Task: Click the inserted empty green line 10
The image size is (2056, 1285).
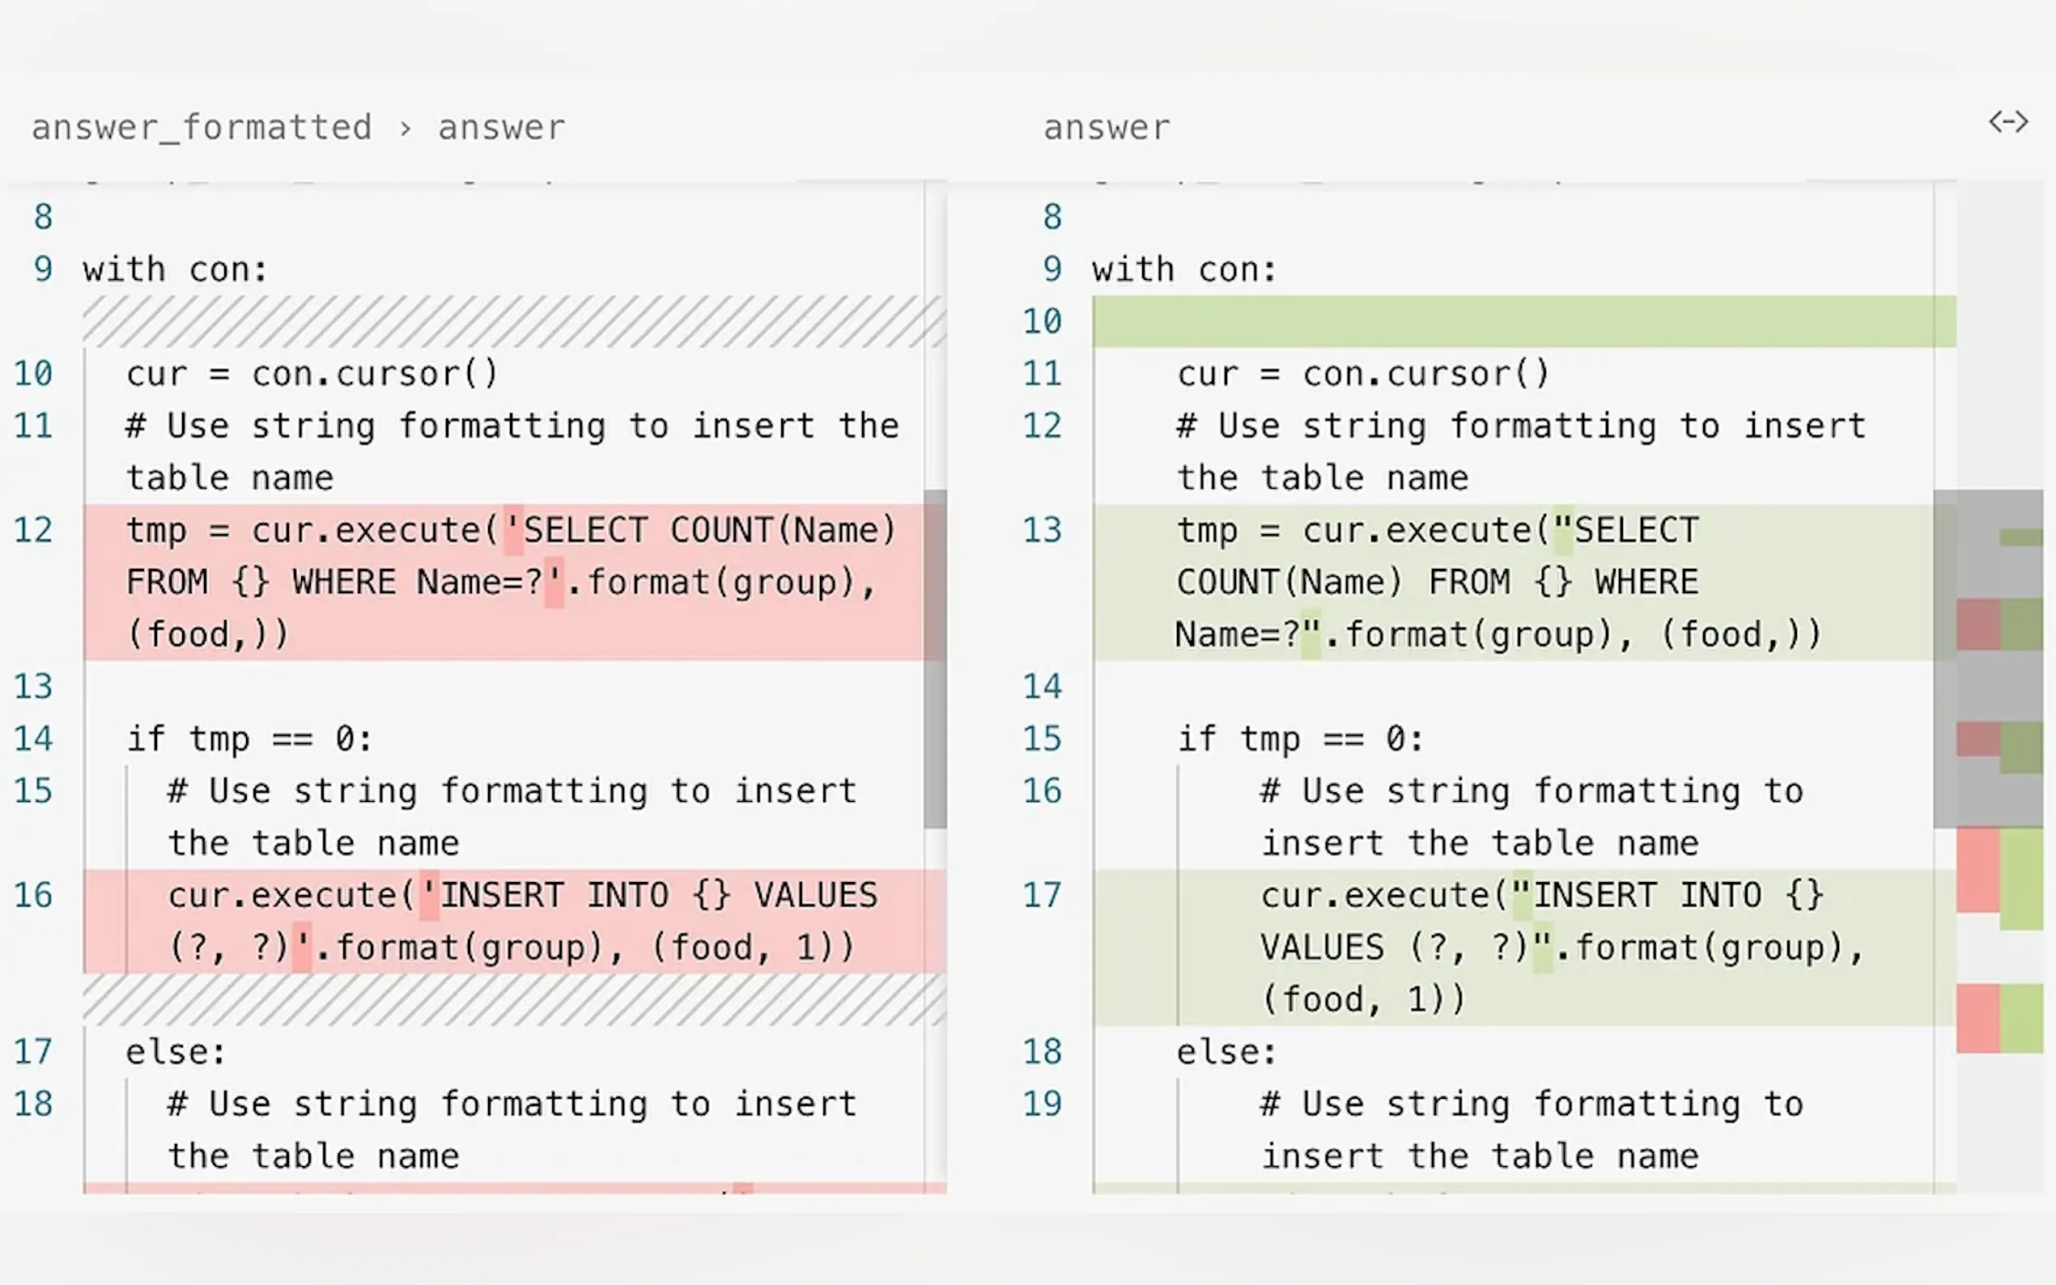Action: click(1523, 321)
